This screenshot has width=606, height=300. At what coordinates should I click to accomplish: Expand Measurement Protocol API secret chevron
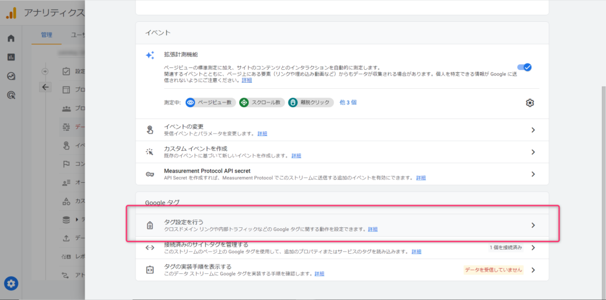533,174
